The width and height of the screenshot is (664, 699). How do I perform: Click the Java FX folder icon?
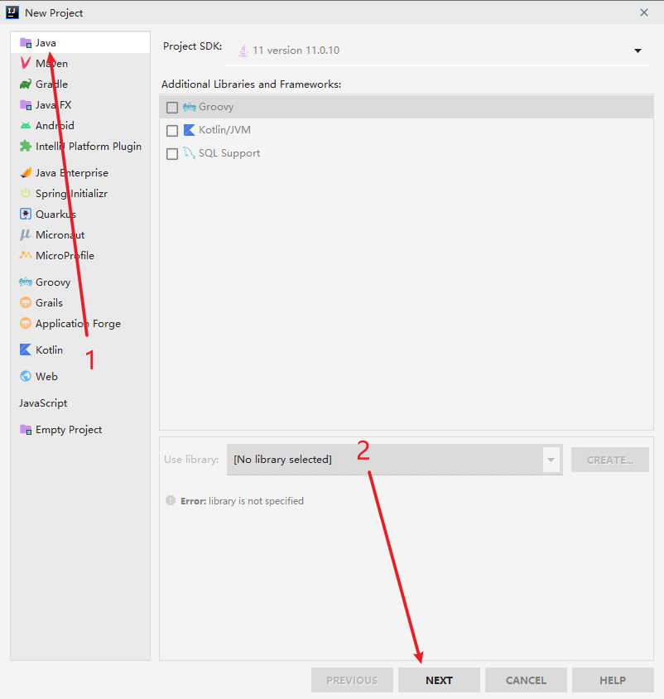pos(26,104)
